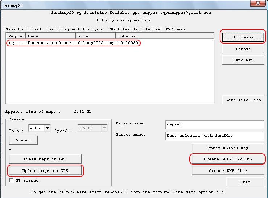Focus the Region name input field
Image resolution: width=268 pixels, height=198 pixels.
click(215, 124)
